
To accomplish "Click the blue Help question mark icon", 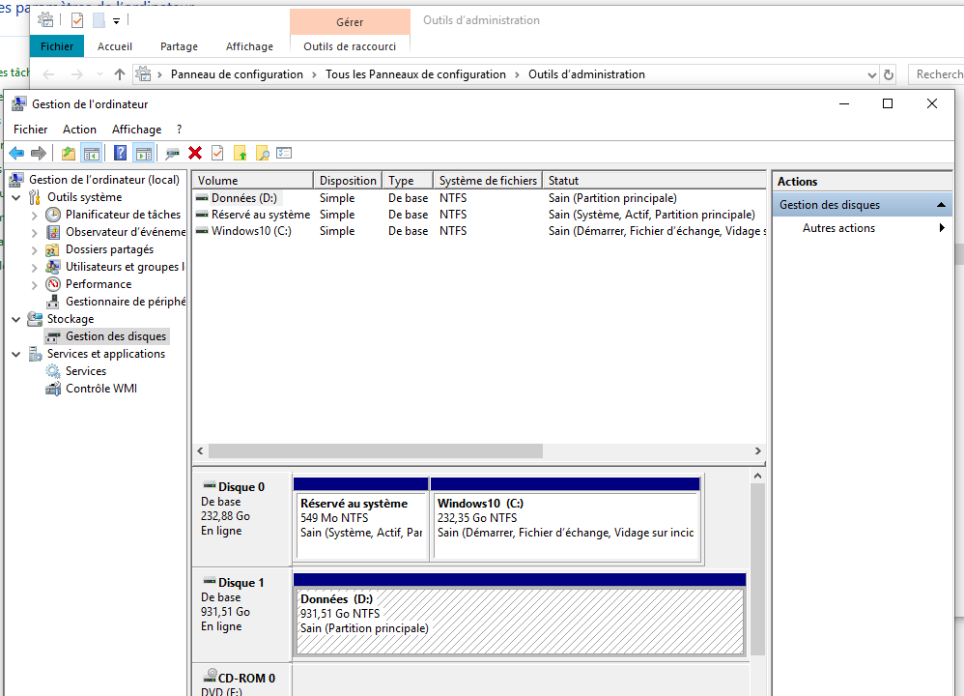I will [120, 153].
